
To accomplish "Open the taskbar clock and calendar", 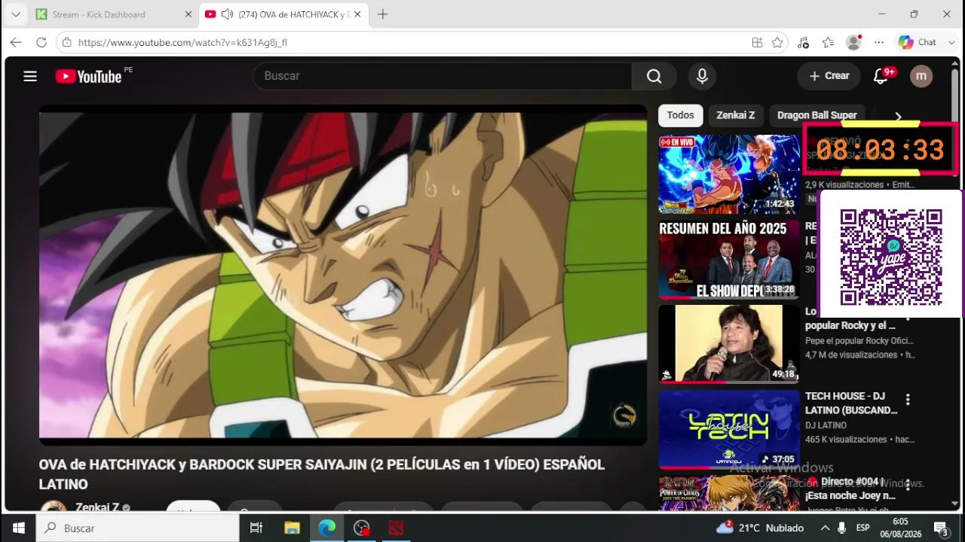I will [x=900, y=528].
